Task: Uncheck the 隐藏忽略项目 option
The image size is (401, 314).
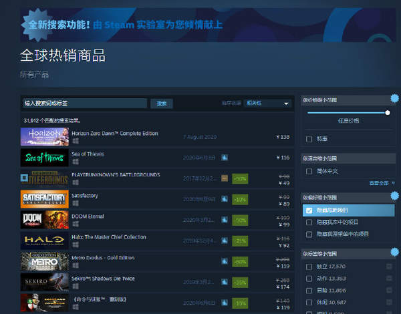Action: [x=309, y=210]
